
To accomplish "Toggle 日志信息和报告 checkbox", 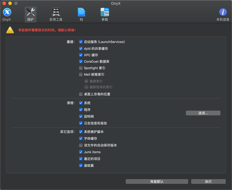I will tap(81, 123).
